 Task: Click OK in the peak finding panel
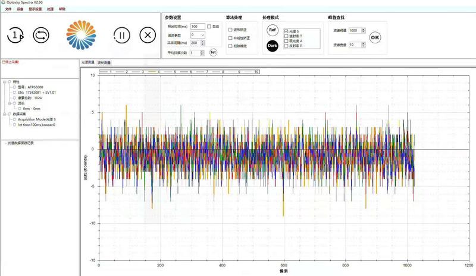[x=375, y=37]
